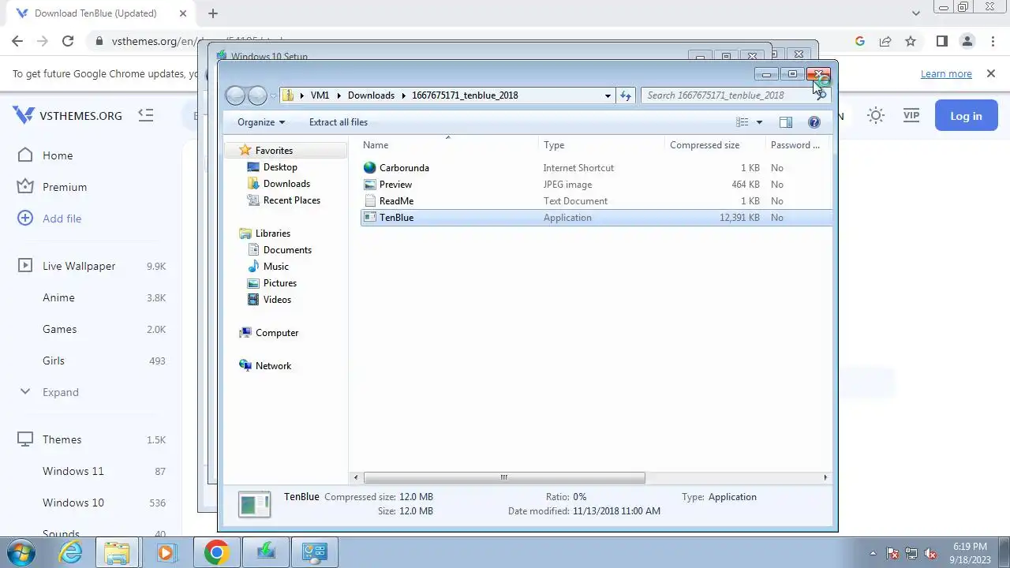The width and height of the screenshot is (1010, 568).
Task: Click the Log in button
Action: tap(966, 116)
